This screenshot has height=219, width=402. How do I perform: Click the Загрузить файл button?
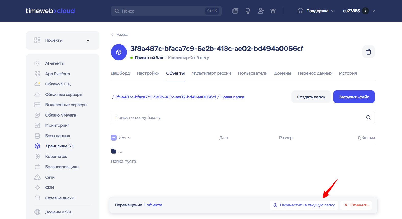point(354,97)
